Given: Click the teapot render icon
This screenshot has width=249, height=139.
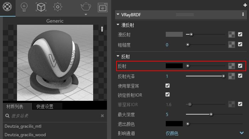Looking at the screenshot, I should point(86,7).
